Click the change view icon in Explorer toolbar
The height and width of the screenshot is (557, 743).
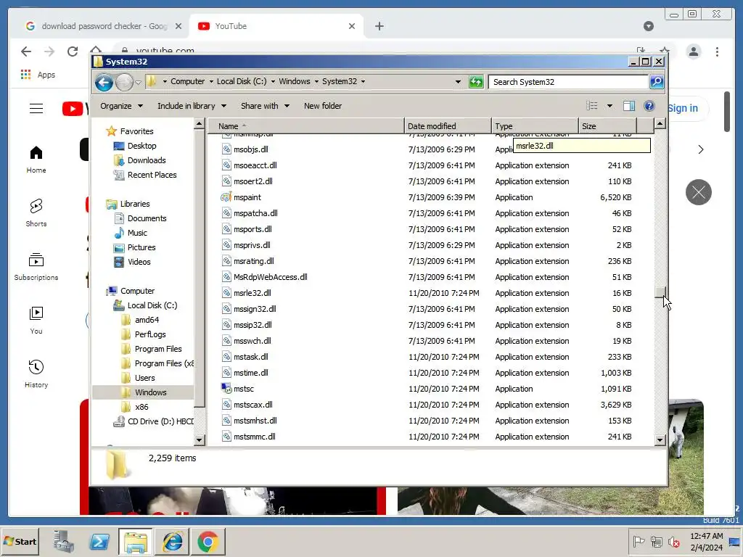pyautogui.click(x=592, y=106)
